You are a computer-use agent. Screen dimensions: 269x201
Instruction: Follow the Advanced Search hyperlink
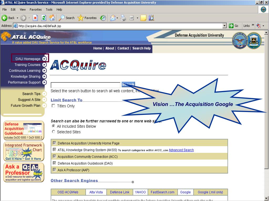pos(181,150)
